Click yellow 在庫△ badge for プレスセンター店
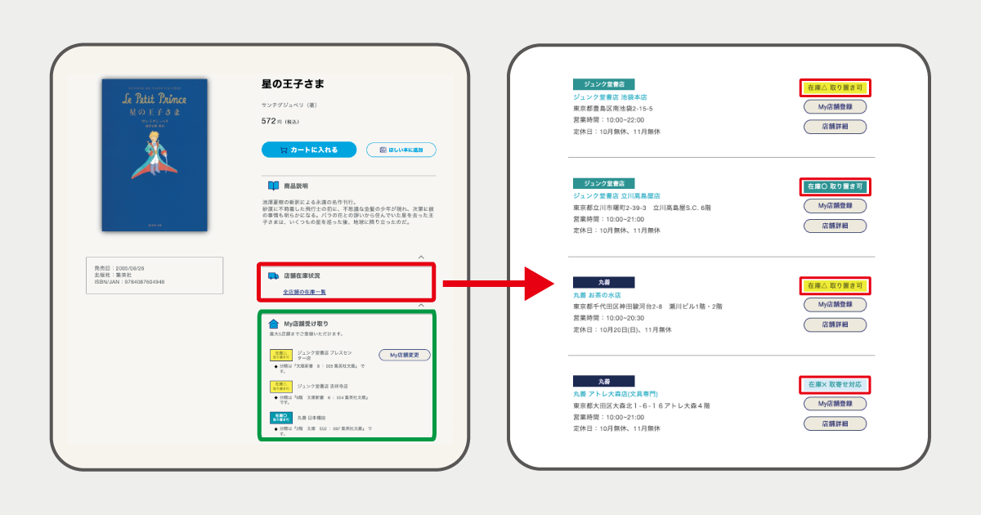This screenshot has height=515, width=981. (x=281, y=355)
